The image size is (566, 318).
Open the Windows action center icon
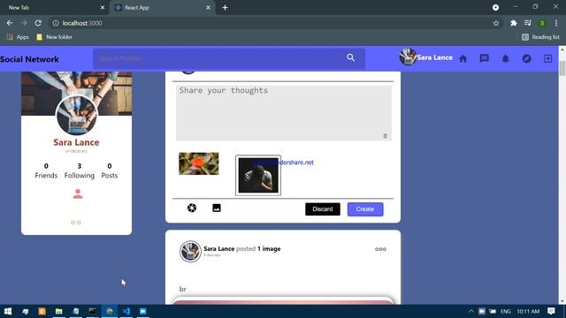pyautogui.click(x=551, y=311)
